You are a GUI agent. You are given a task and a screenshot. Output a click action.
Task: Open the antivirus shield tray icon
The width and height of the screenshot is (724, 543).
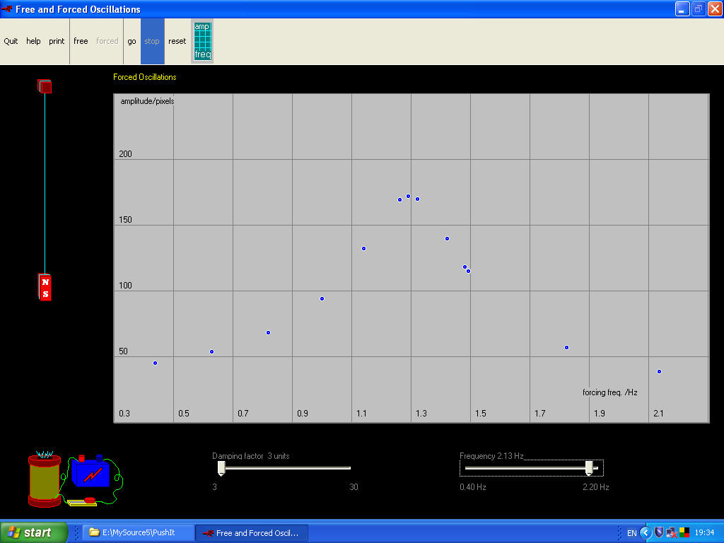pos(658,532)
